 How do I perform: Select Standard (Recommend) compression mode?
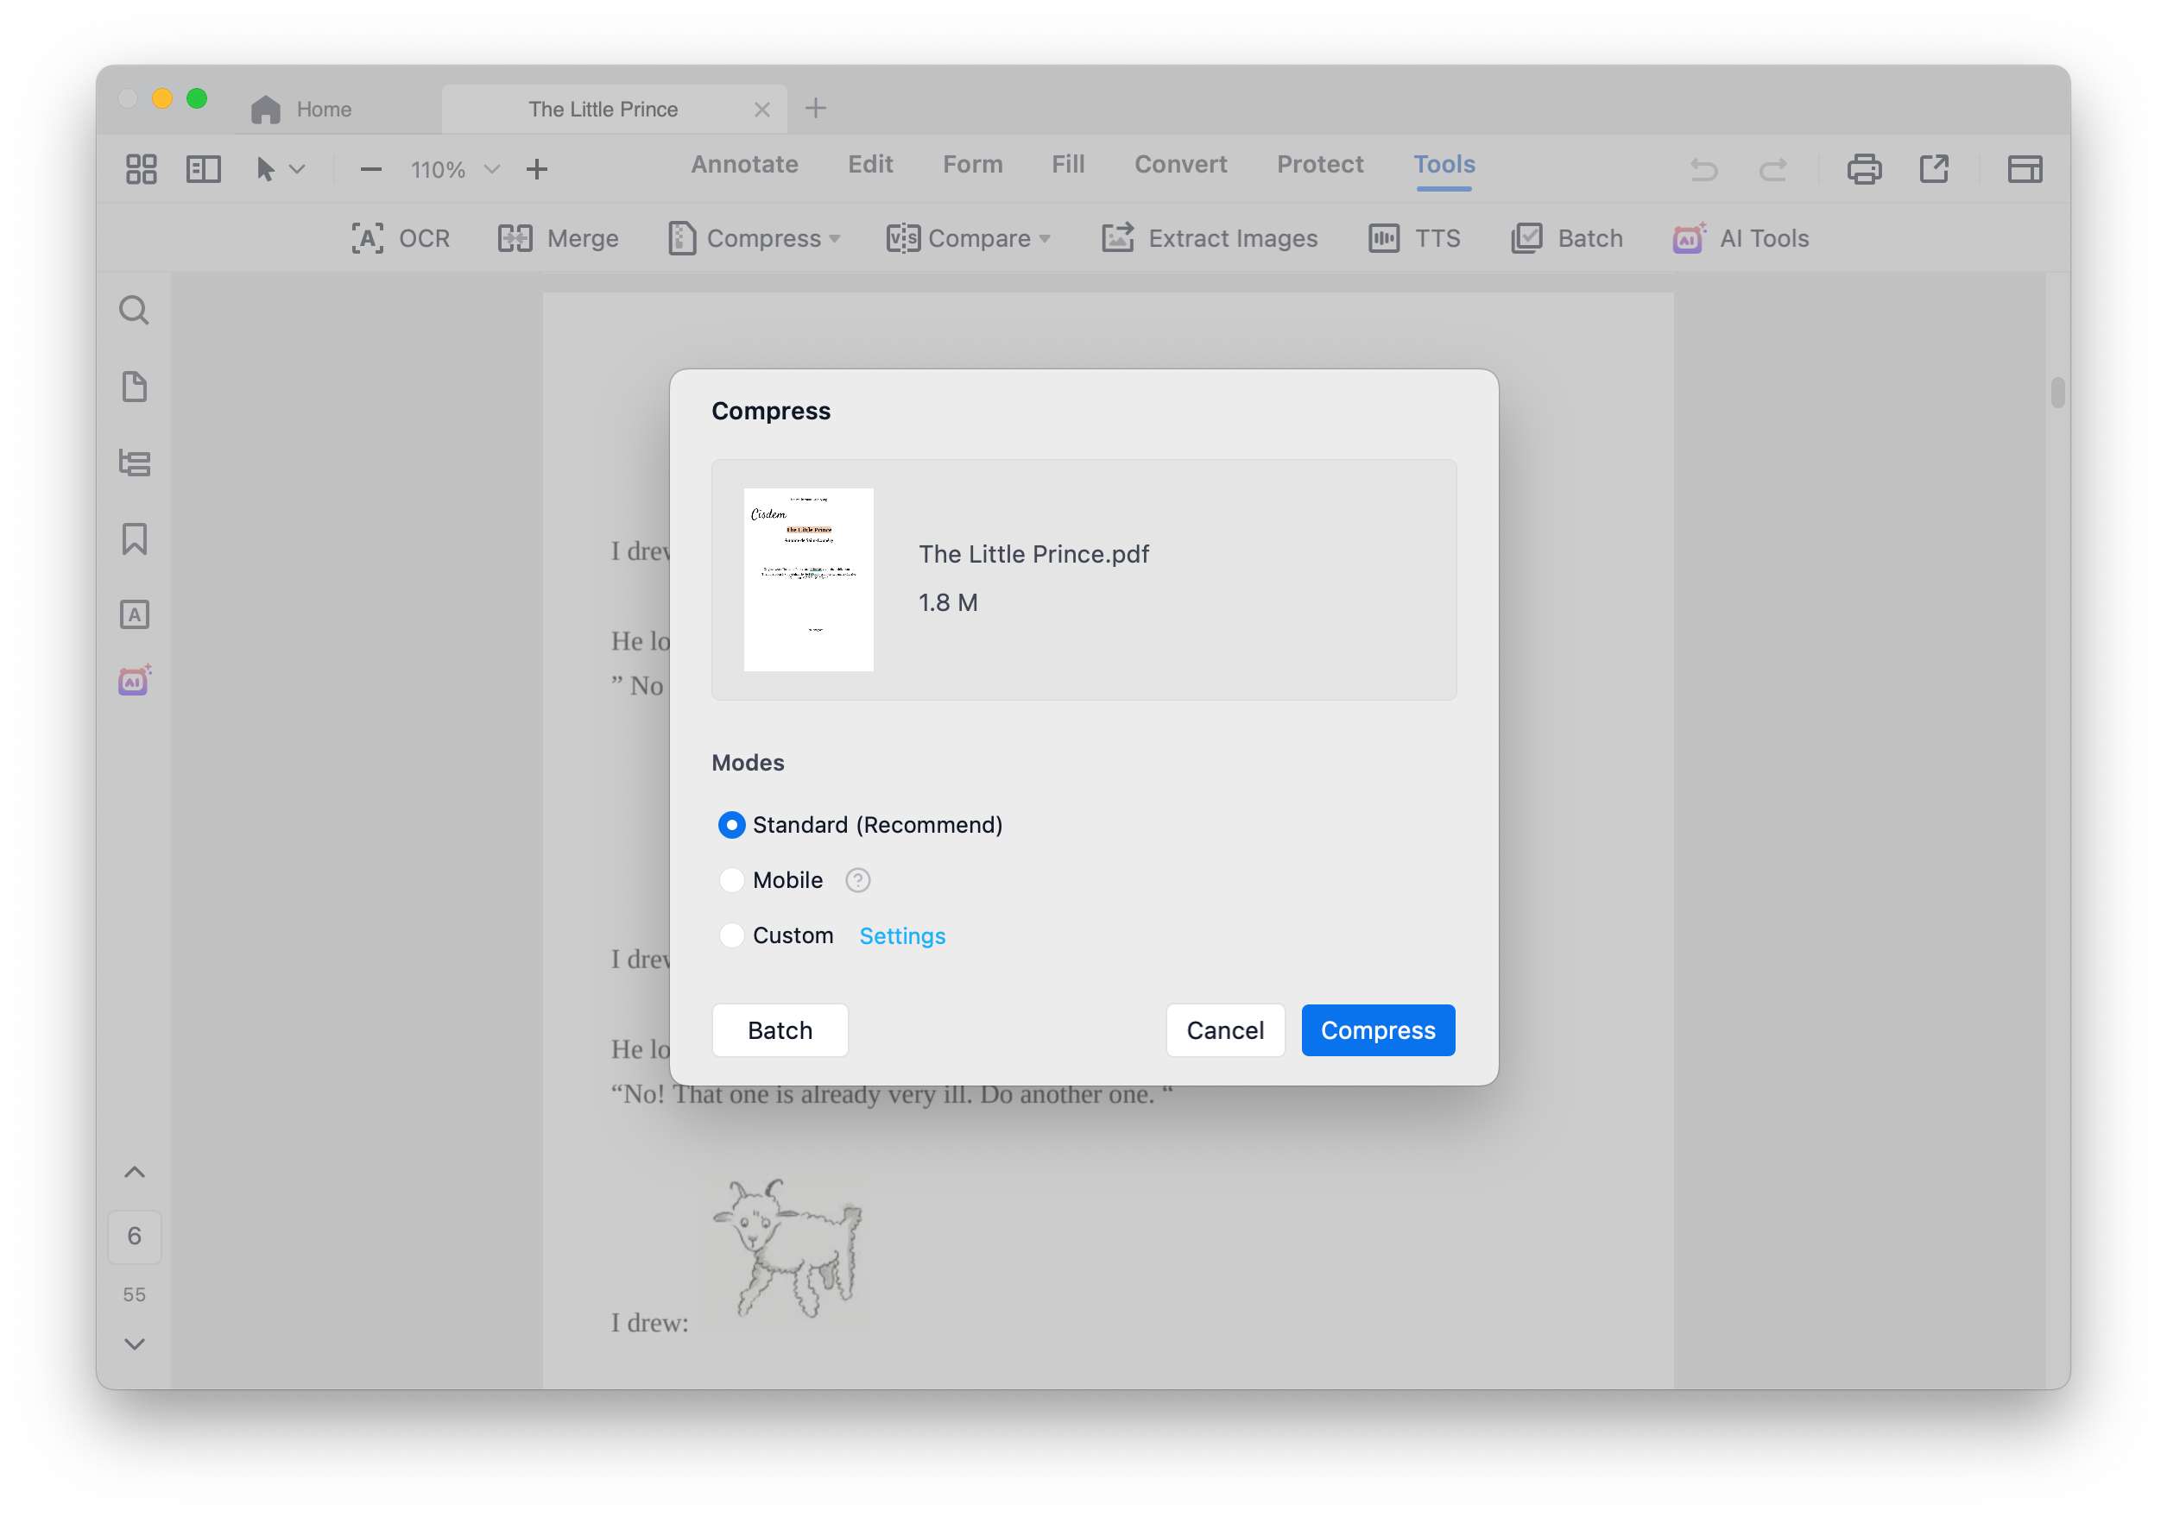pyautogui.click(x=731, y=825)
